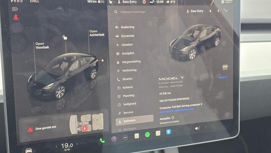Screen dimensions: 271x153
Task: Click the 12:06 clock
Action: [x=160, y=2]
